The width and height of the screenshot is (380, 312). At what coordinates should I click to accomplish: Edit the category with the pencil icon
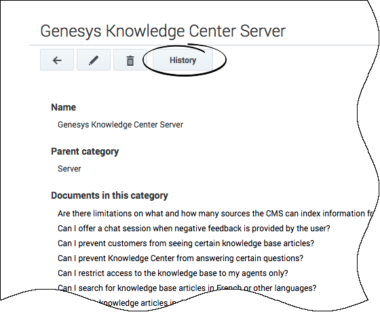click(94, 60)
